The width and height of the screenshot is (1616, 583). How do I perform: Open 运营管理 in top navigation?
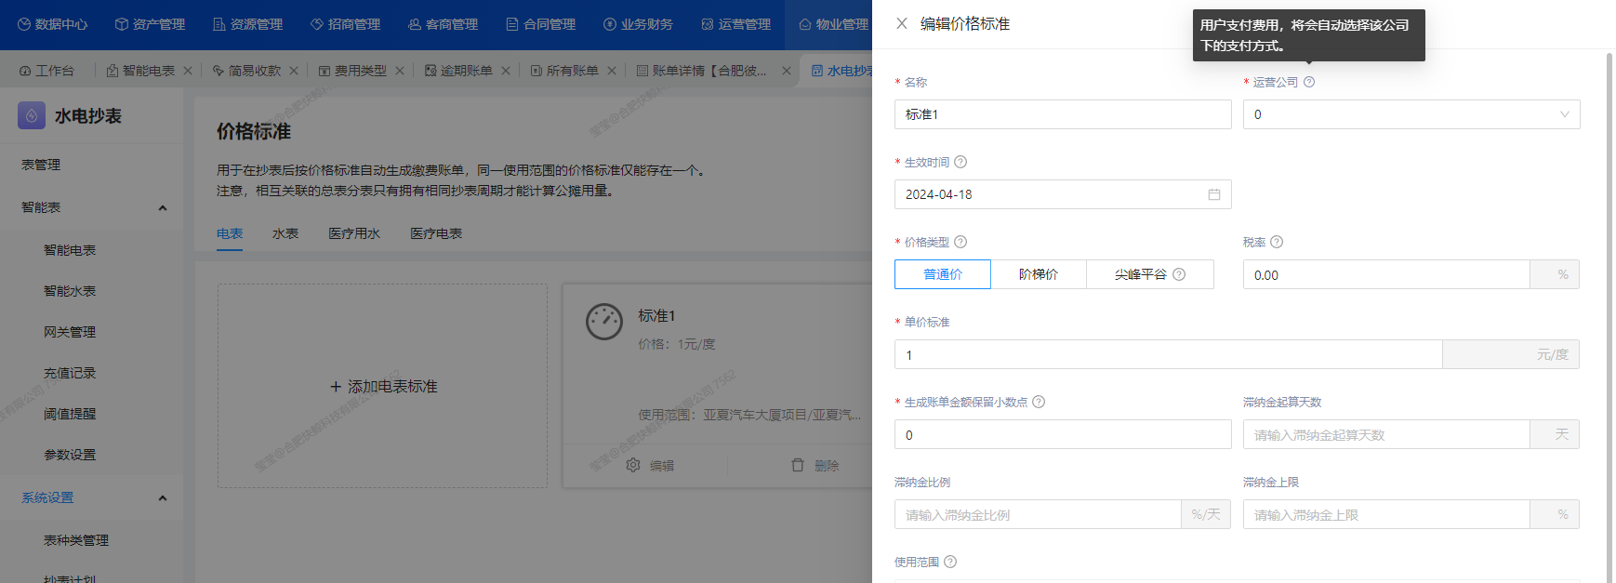pyautogui.click(x=736, y=24)
